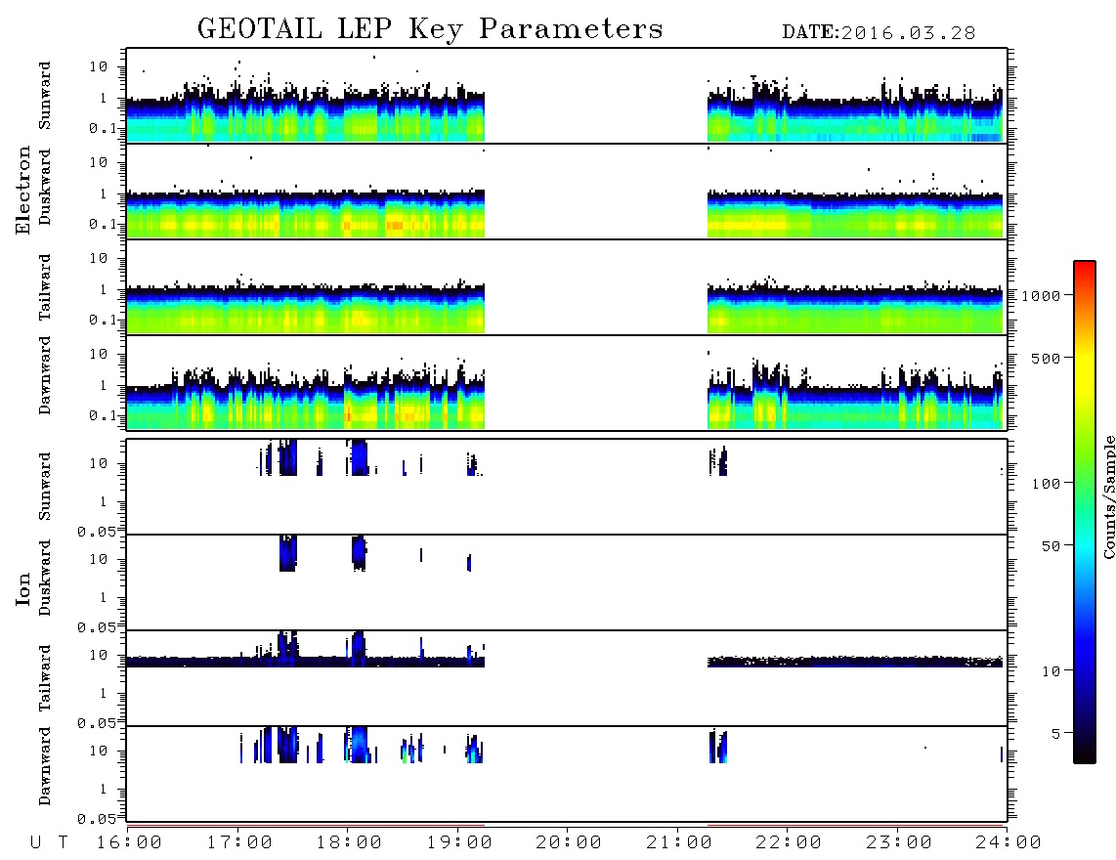Click the "19:00" UT time label
1116x860 pixels.
click(459, 843)
